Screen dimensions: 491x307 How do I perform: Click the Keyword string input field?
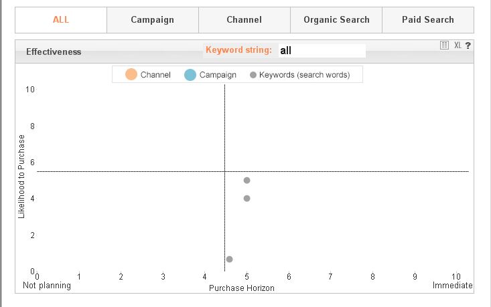point(322,50)
